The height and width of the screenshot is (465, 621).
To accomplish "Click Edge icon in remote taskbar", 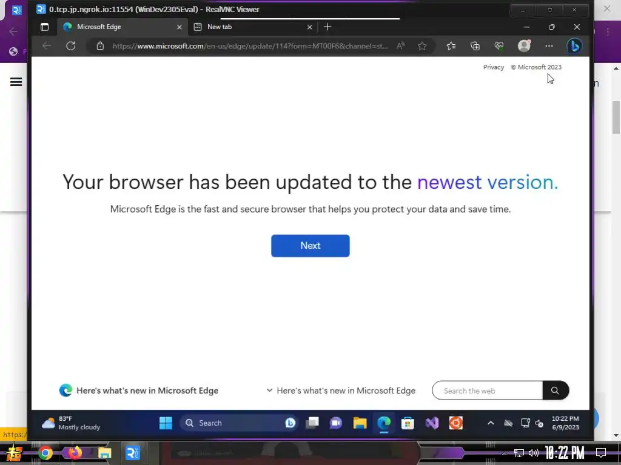I will coord(384,423).
